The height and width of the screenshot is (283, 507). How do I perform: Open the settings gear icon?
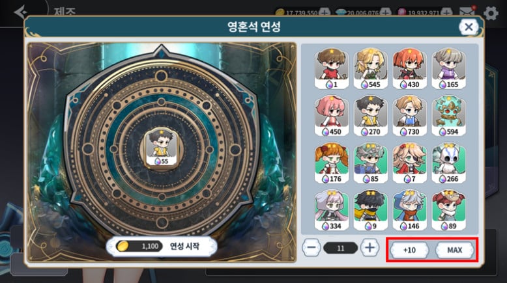(x=491, y=13)
